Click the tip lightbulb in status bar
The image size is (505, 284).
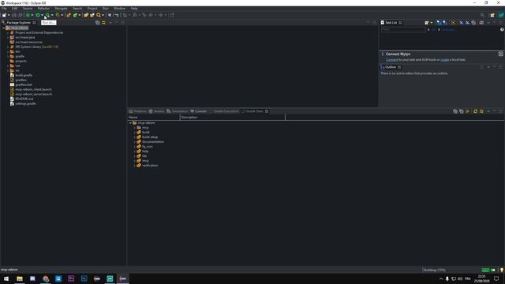click(502, 270)
